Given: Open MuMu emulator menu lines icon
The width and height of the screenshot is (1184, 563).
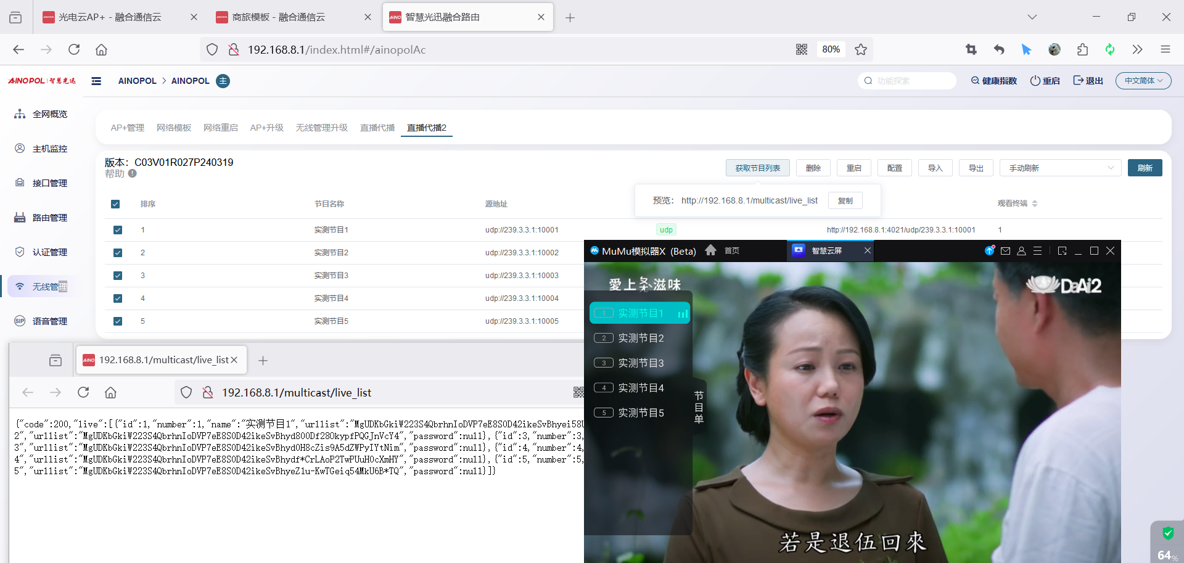Looking at the screenshot, I should [x=1038, y=250].
